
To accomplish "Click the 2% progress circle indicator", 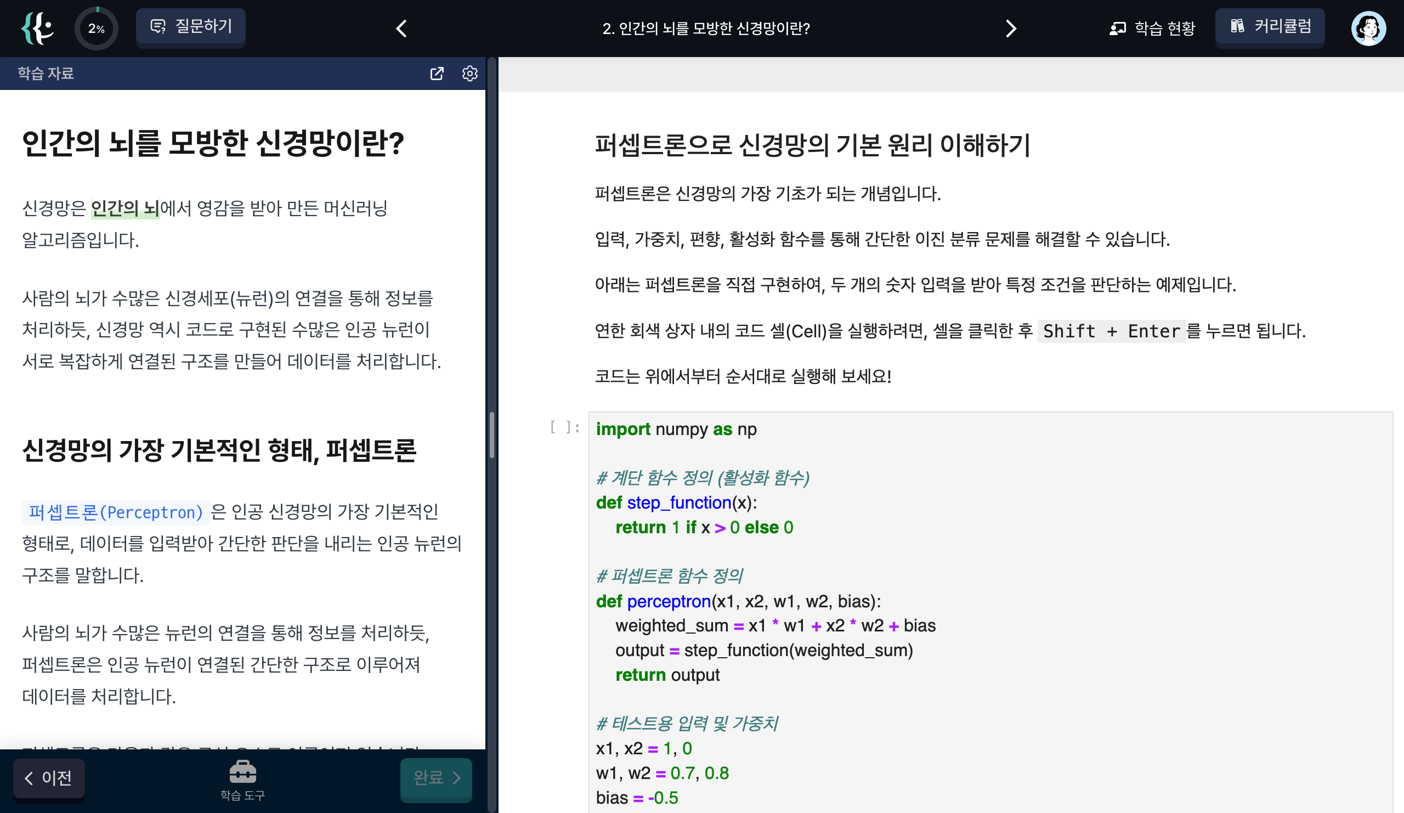I will click(x=97, y=29).
